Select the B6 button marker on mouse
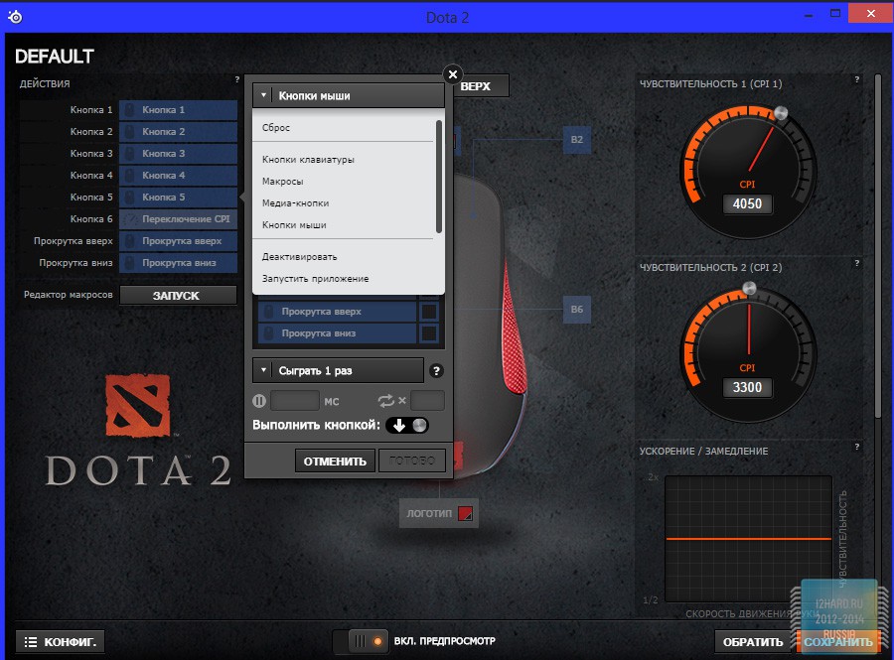Viewport: 894px width, 660px height. tap(577, 310)
